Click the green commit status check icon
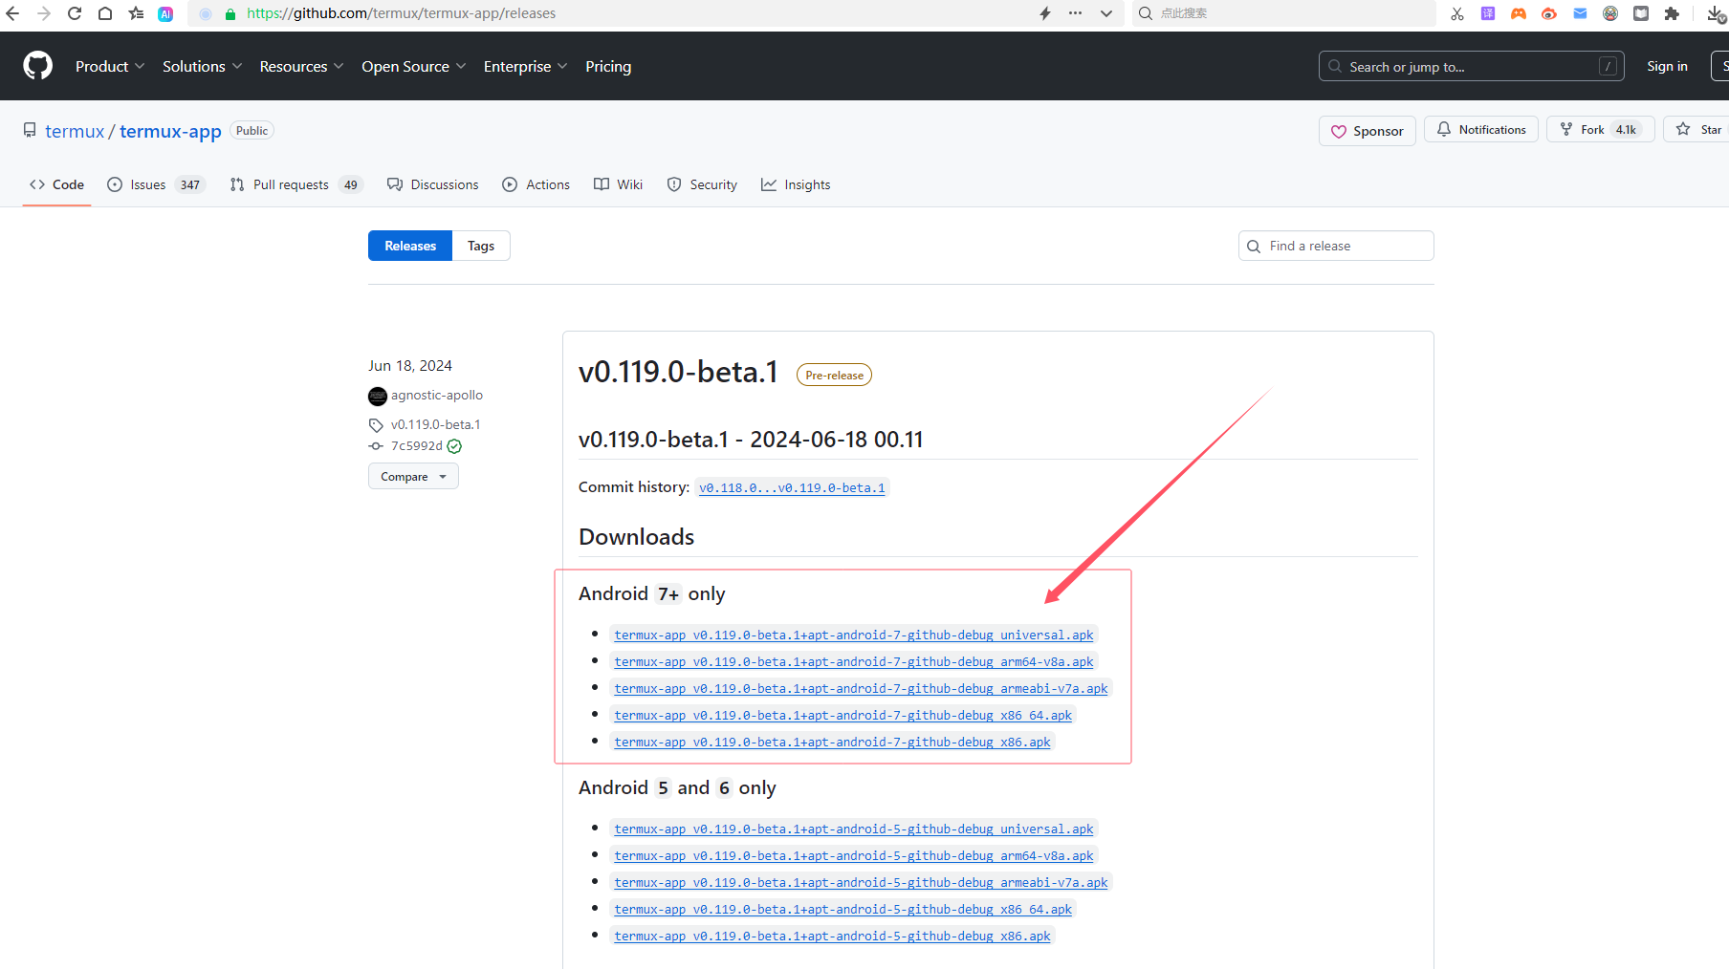 (x=455, y=446)
